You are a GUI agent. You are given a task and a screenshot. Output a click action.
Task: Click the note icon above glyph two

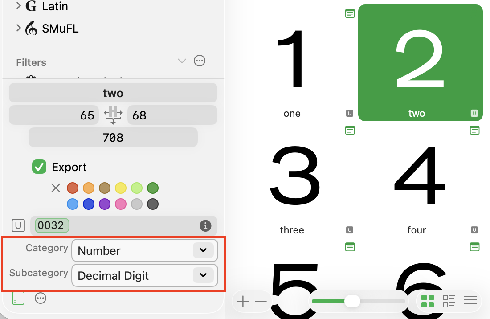[x=350, y=14]
